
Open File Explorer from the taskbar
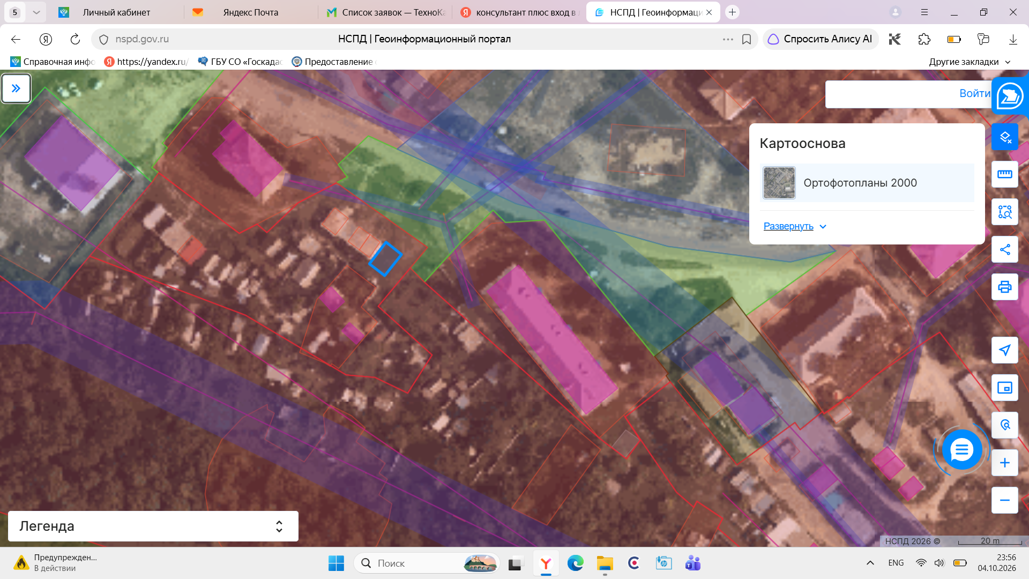pyautogui.click(x=605, y=563)
